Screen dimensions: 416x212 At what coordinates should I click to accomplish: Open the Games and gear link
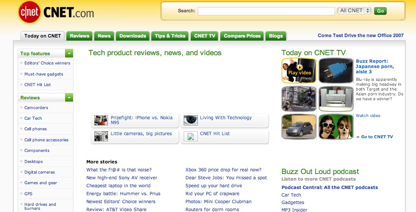click(x=41, y=183)
